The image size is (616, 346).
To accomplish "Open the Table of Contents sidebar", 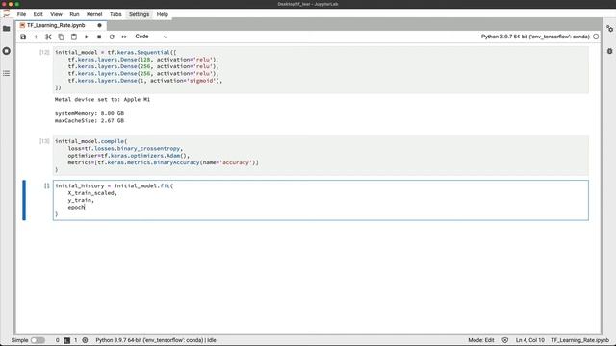I will tap(7, 73).
